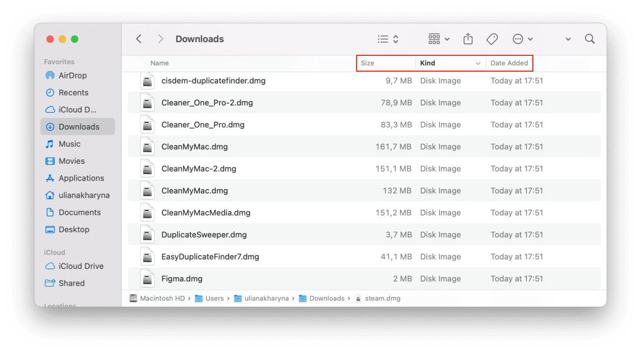
Task: Go back with the left chevron
Action: tap(139, 39)
